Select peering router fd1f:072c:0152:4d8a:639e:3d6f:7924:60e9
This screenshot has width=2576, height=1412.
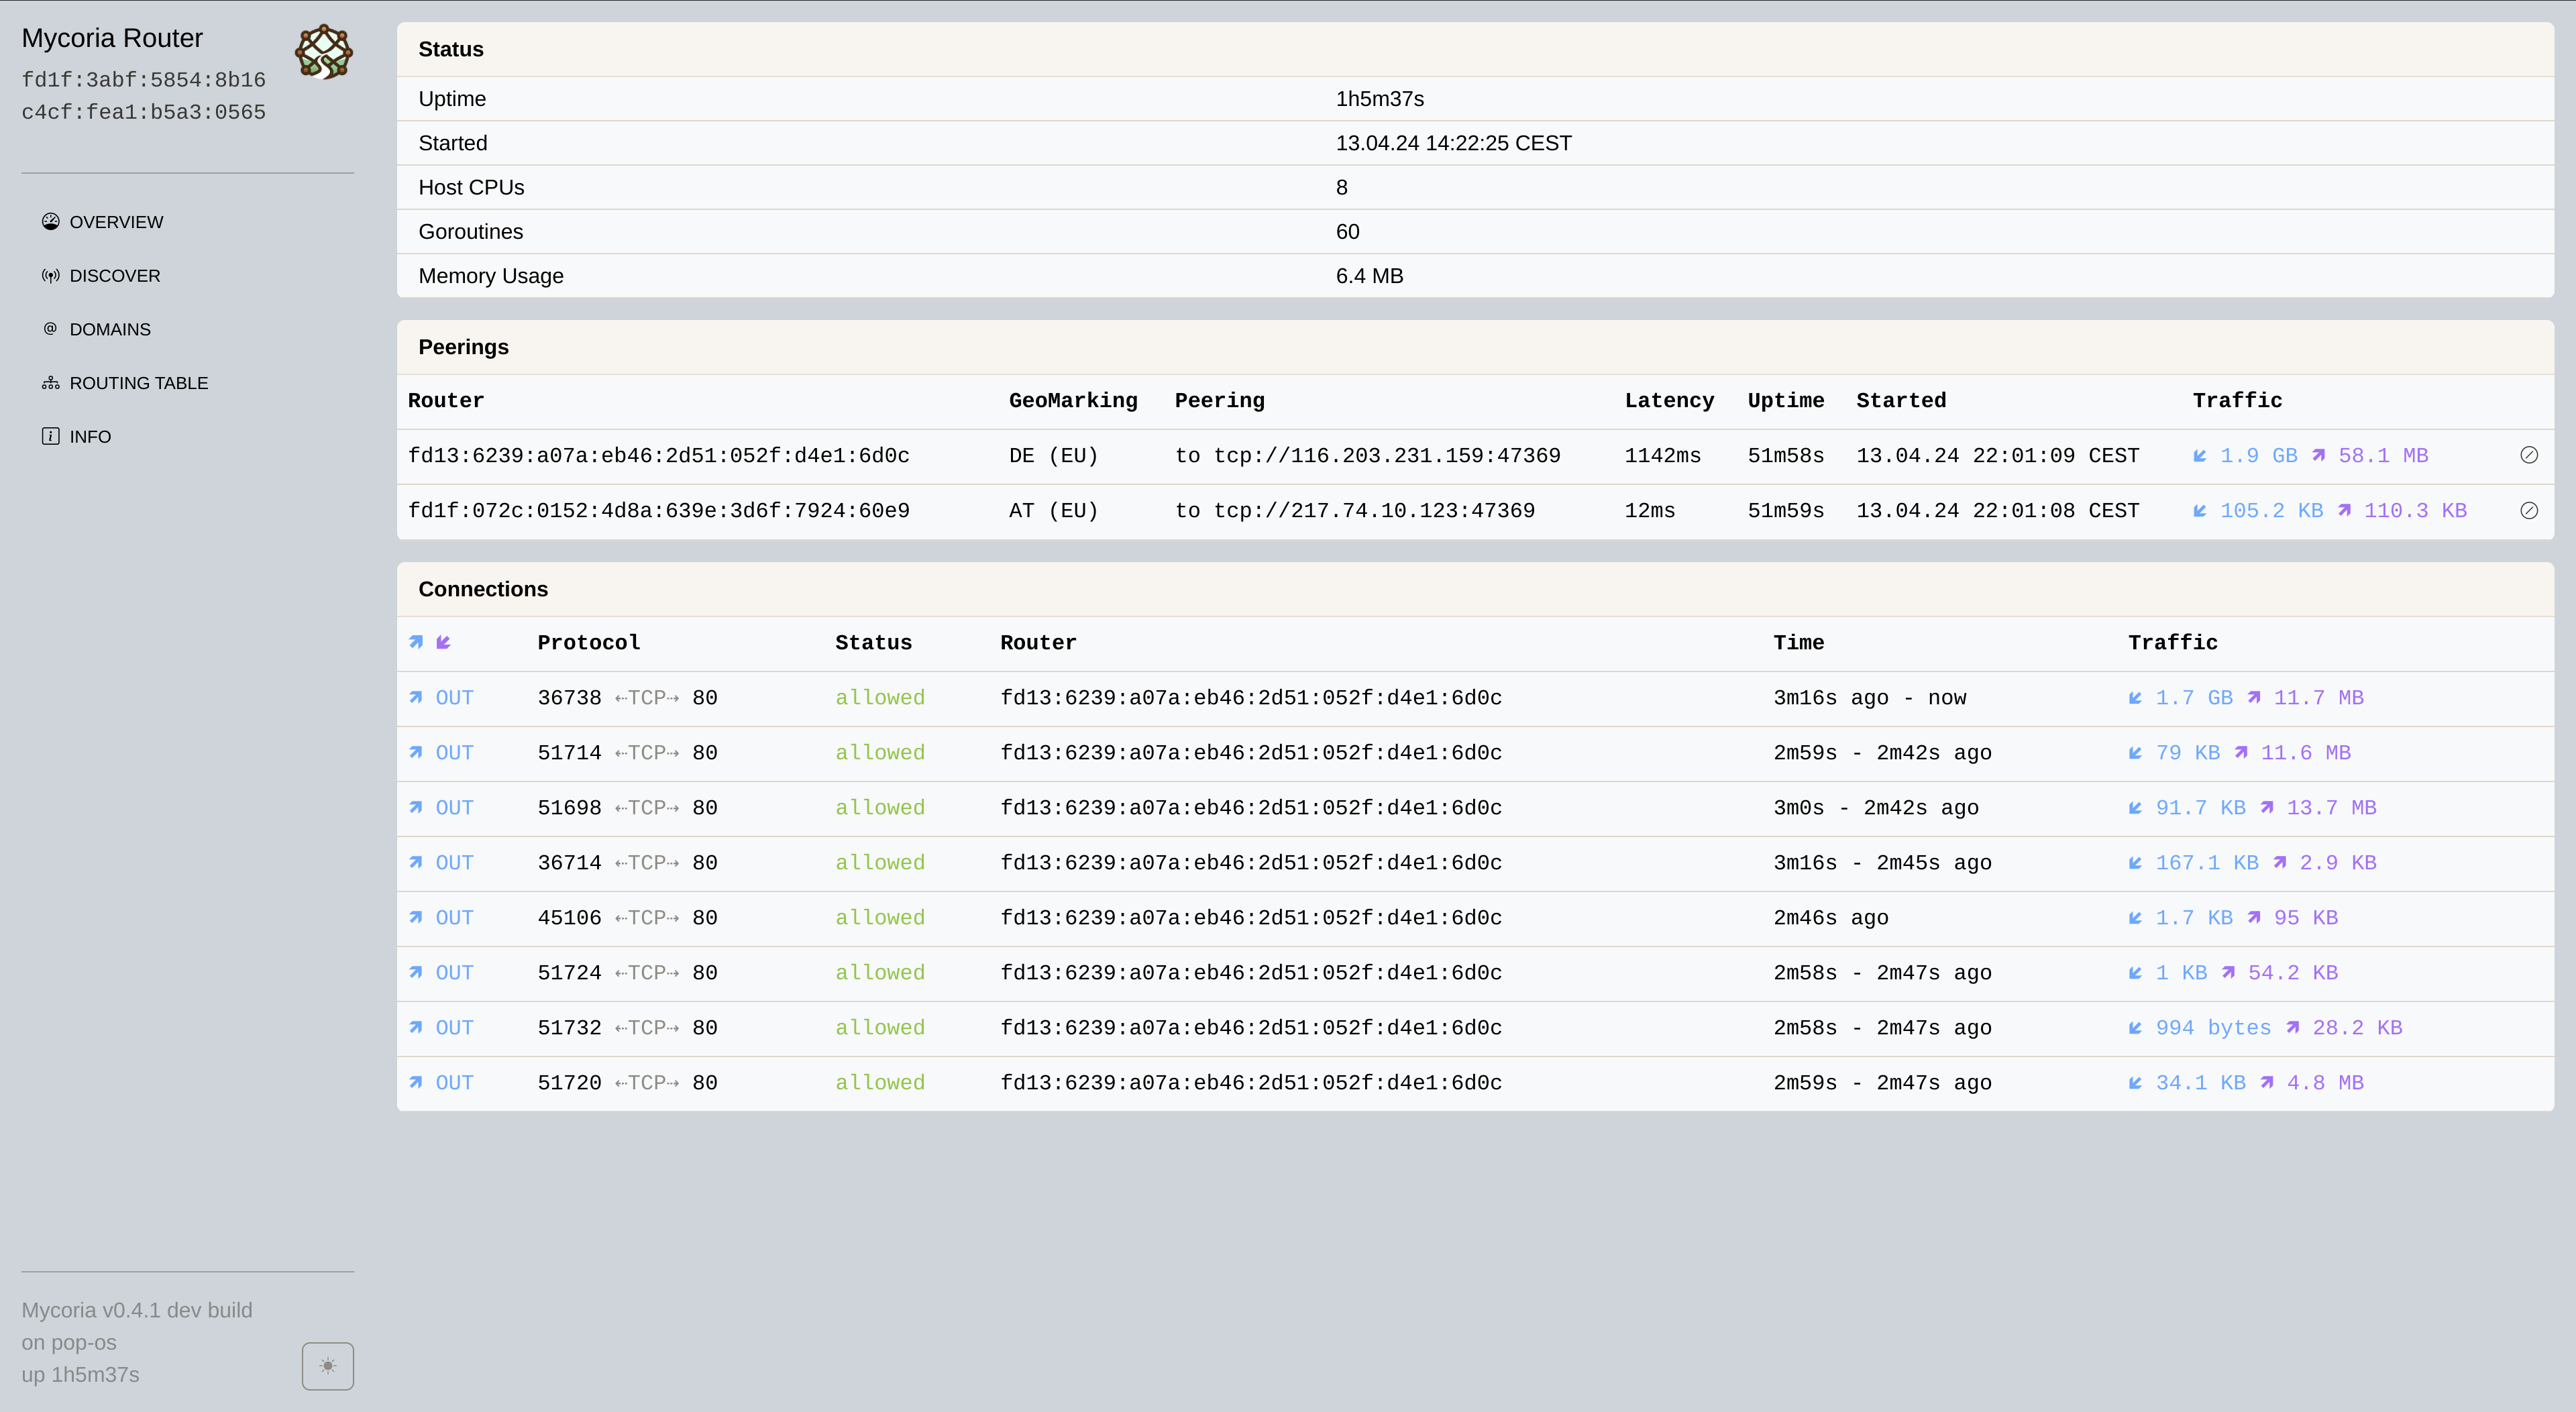658,511
